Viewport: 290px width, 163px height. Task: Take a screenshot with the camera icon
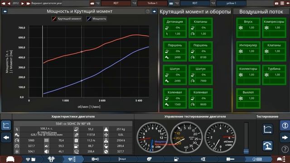tap(276, 3)
